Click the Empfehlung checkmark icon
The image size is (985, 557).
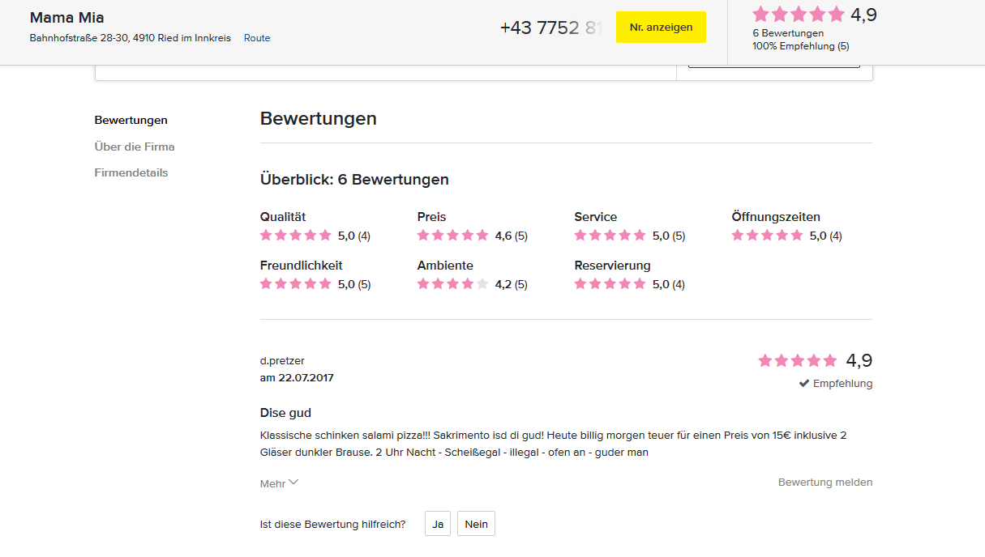click(804, 384)
